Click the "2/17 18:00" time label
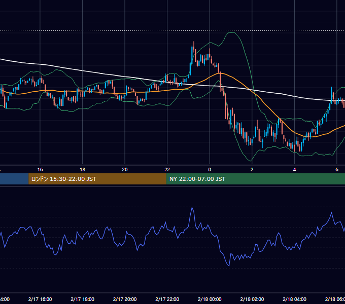 [x=83, y=299]
